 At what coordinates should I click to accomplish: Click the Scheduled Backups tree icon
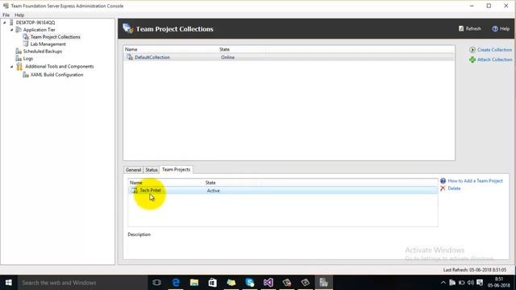(x=19, y=52)
